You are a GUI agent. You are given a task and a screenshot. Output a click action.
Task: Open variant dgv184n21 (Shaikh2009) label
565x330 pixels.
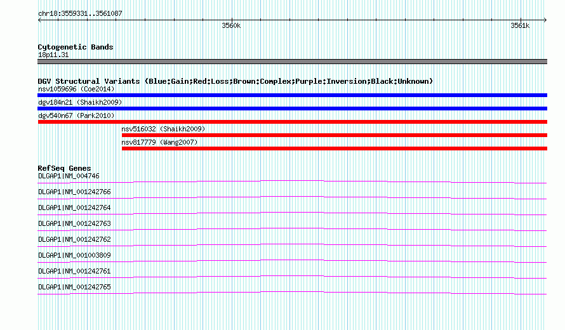click(x=80, y=102)
